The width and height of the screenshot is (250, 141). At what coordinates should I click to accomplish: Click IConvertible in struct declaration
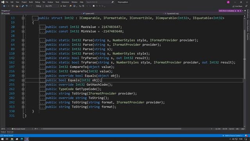point(141,18)
